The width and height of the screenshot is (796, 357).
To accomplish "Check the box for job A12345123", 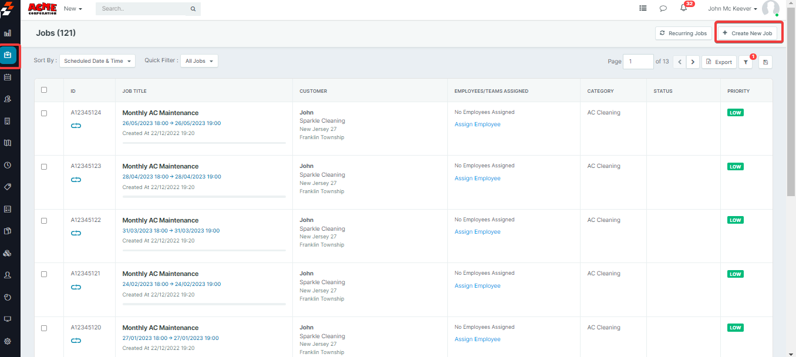I will [x=44, y=167].
